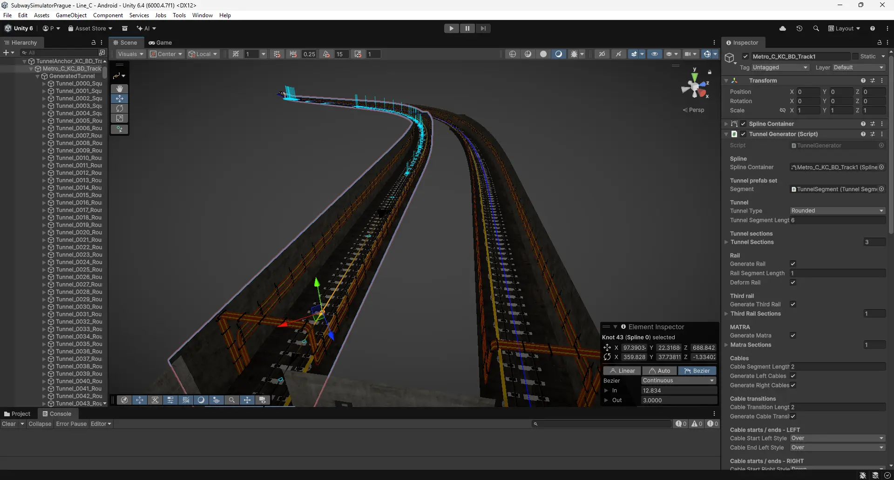
Task: Open the Tag Untagged dropdown
Action: [780, 67]
